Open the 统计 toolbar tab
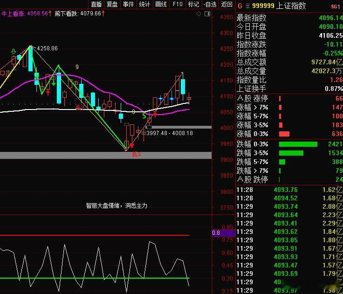The width and height of the screenshot is (343, 294). 144,4
